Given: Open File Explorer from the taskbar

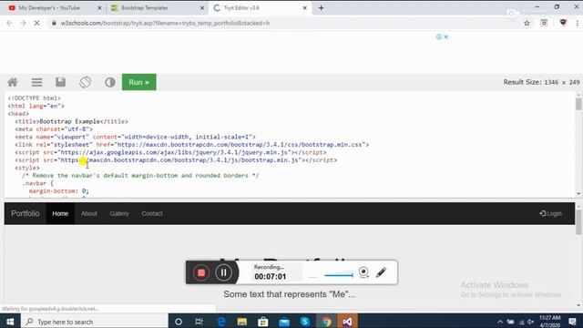Looking at the screenshot, I should [242, 322].
